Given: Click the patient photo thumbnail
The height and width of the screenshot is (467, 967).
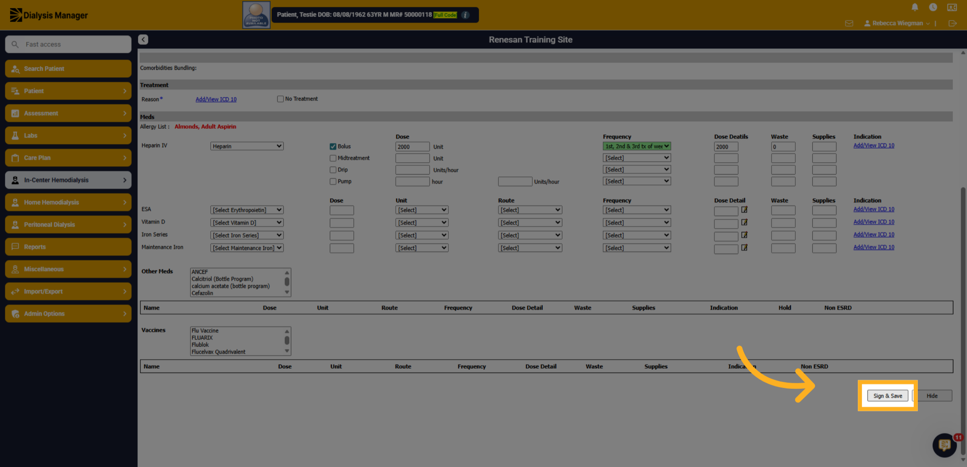Looking at the screenshot, I should point(256,15).
